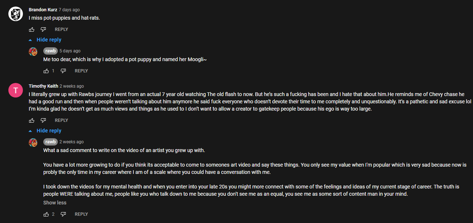Reply to Brandon Kurz's comment
The image size is (473, 223).
pyautogui.click(x=61, y=29)
